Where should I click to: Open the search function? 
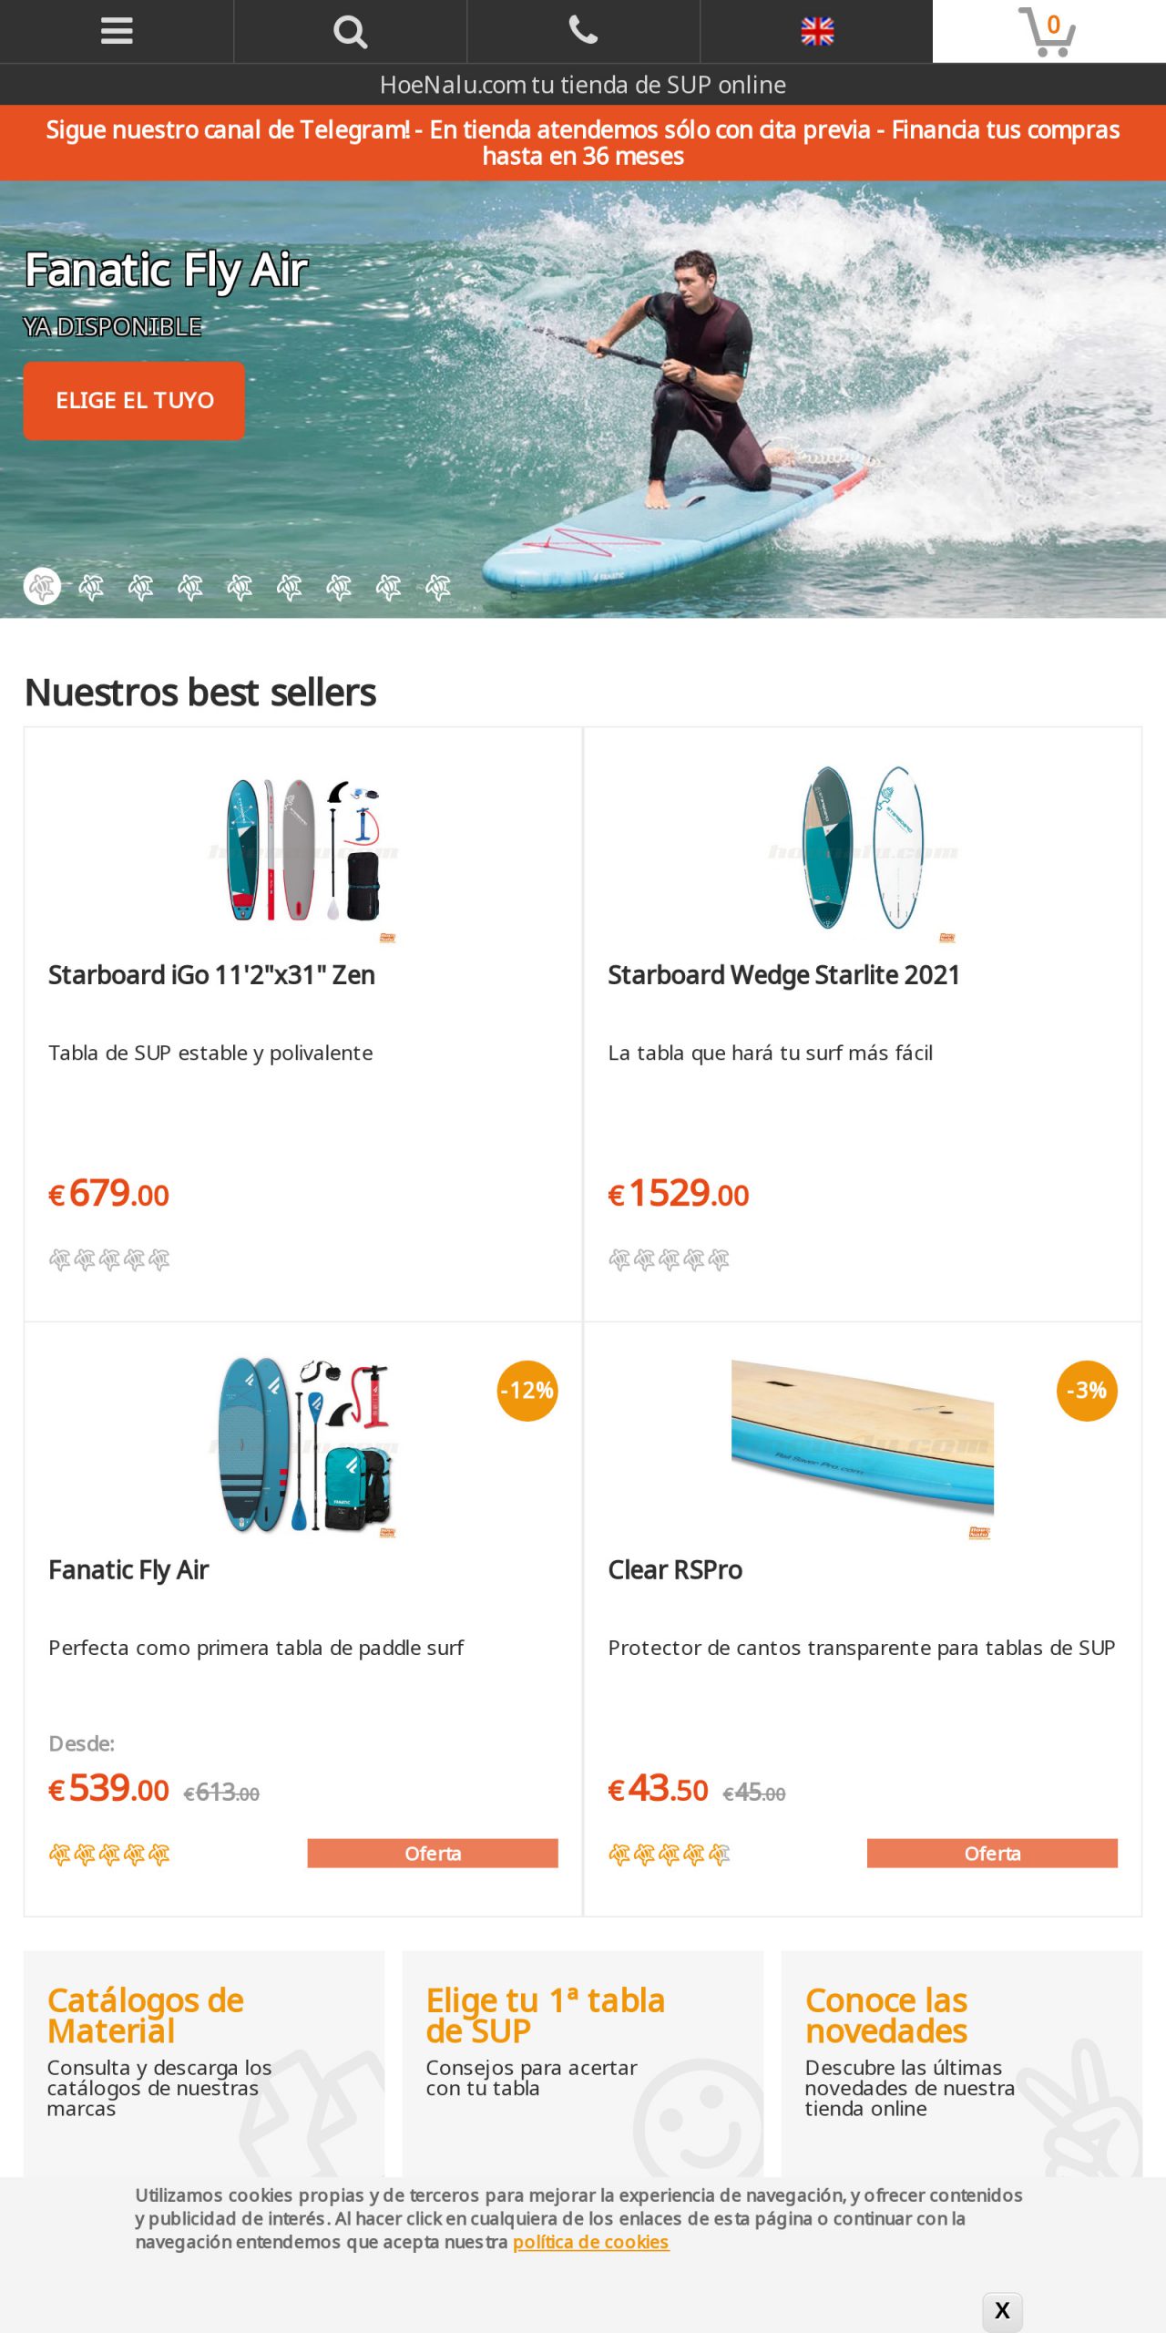tap(350, 31)
